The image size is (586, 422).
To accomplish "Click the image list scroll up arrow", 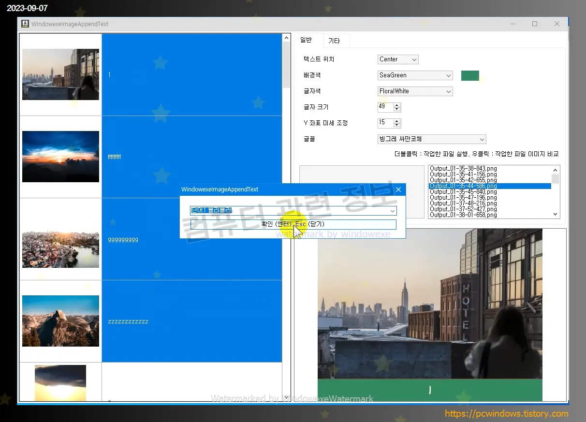I will pos(286,38).
